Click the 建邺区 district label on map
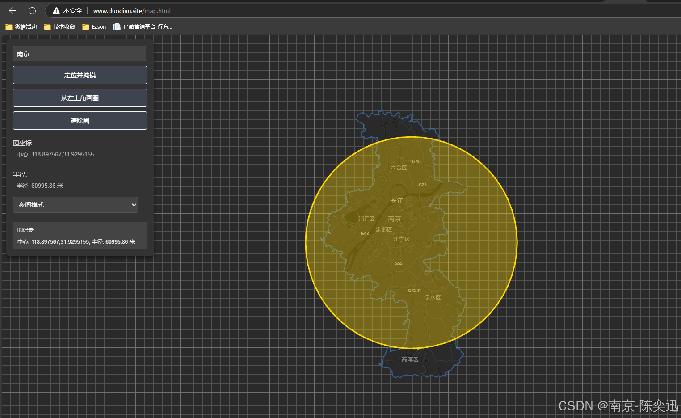The width and height of the screenshot is (681, 418). [x=383, y=229]
